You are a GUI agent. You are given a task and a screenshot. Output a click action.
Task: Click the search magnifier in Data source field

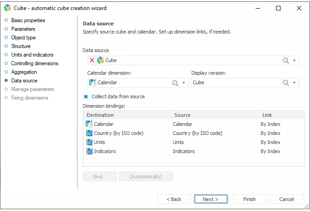(x=286, y=60)
